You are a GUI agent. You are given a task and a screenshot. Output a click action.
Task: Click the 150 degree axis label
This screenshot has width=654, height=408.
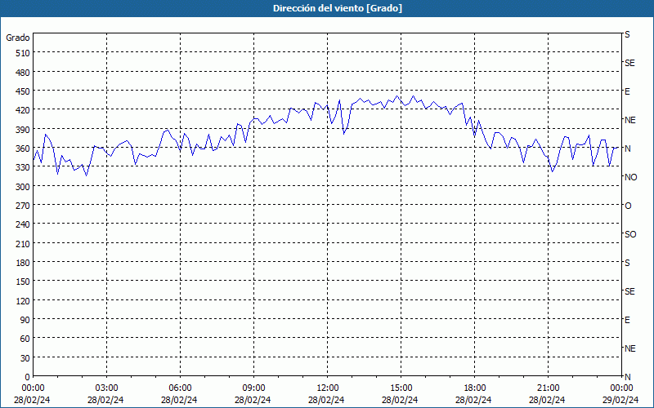[x=23, y=282]
